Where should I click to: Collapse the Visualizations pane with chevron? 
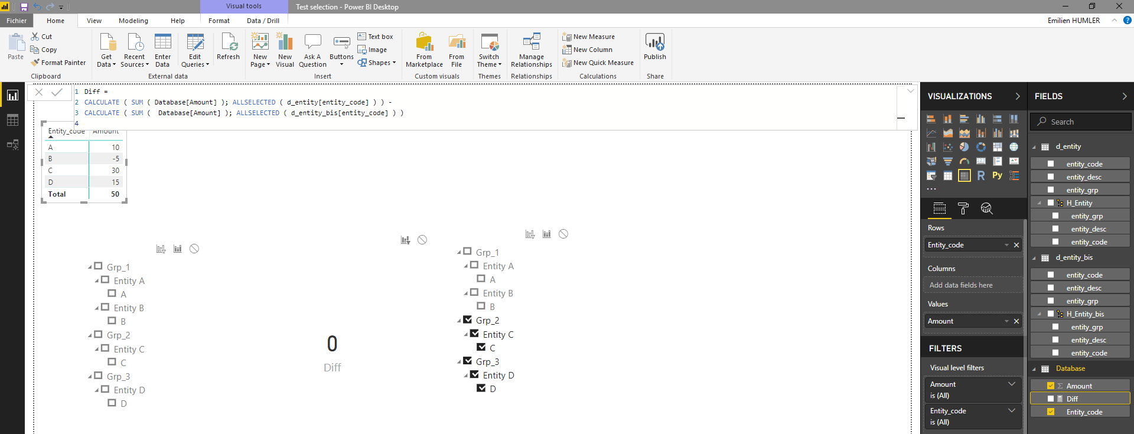[x=1017, y=96]
